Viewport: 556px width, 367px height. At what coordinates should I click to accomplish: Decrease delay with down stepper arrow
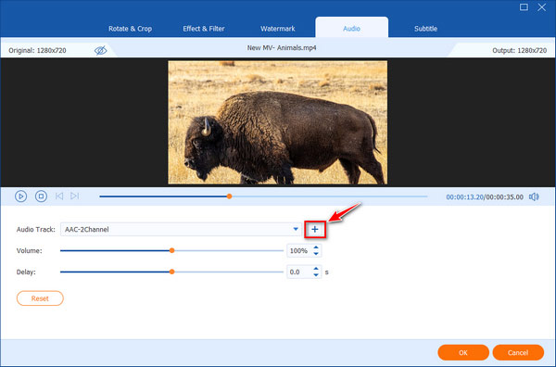[x=316, y=275]
